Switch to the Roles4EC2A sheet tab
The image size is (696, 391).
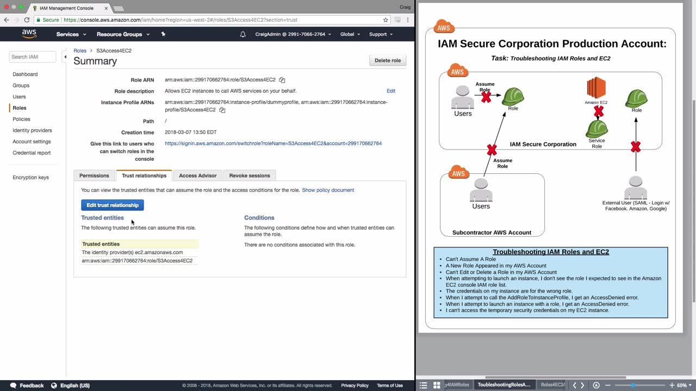552,385
